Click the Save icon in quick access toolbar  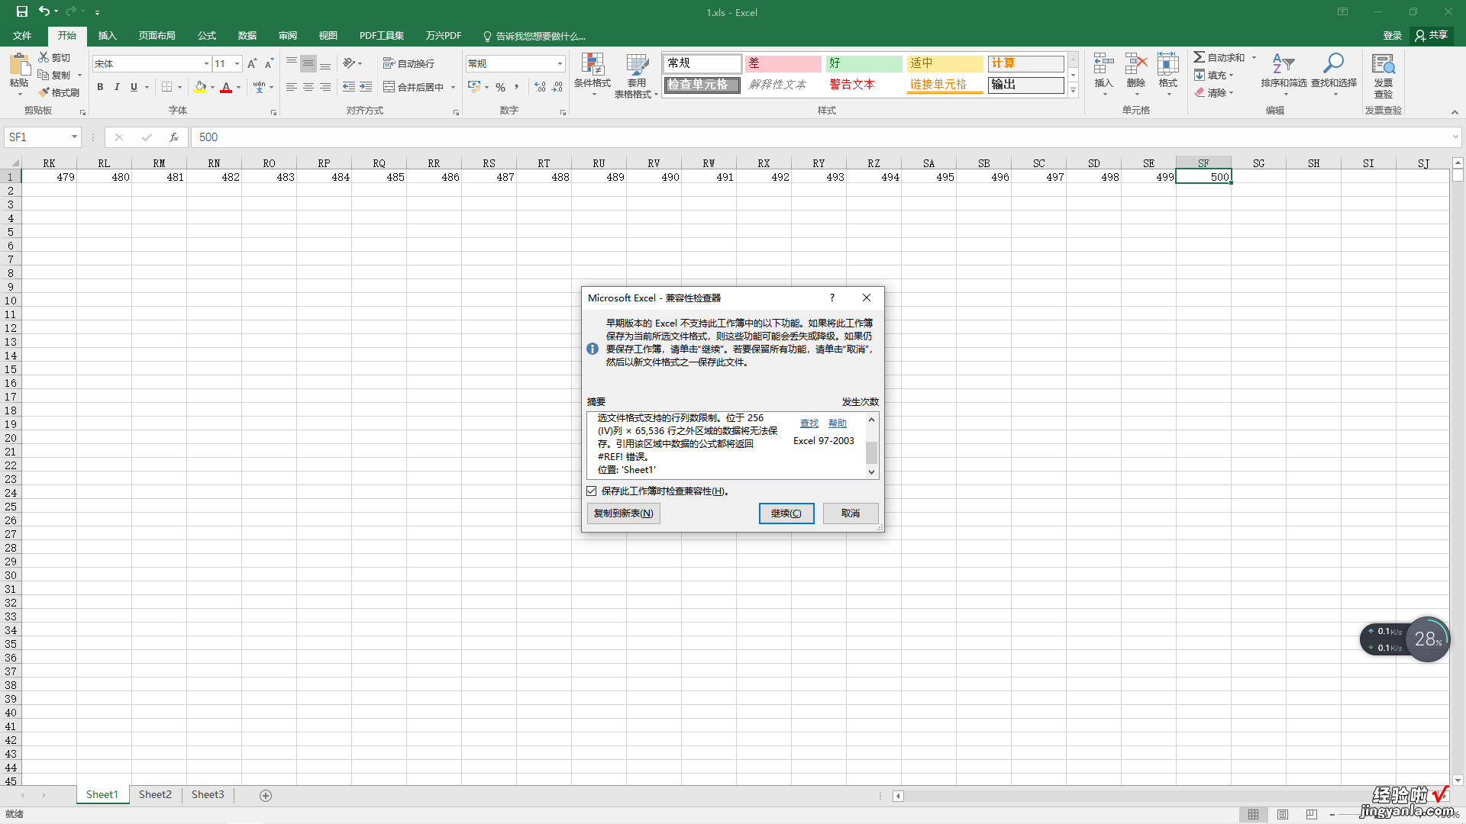tap(21, 11)
